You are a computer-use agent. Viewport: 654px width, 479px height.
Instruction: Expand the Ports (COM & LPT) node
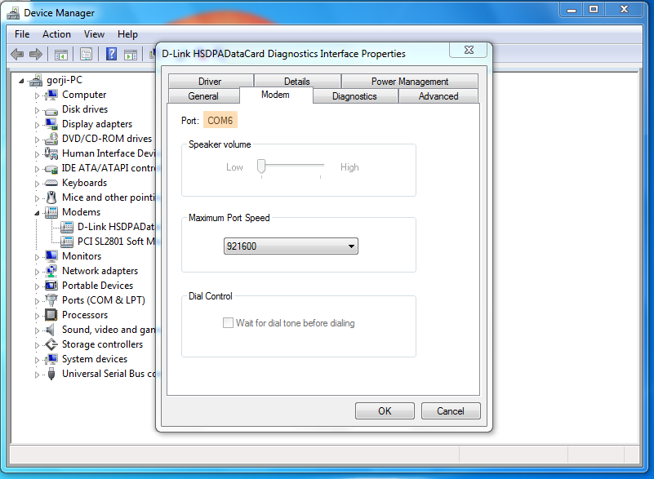37,301
